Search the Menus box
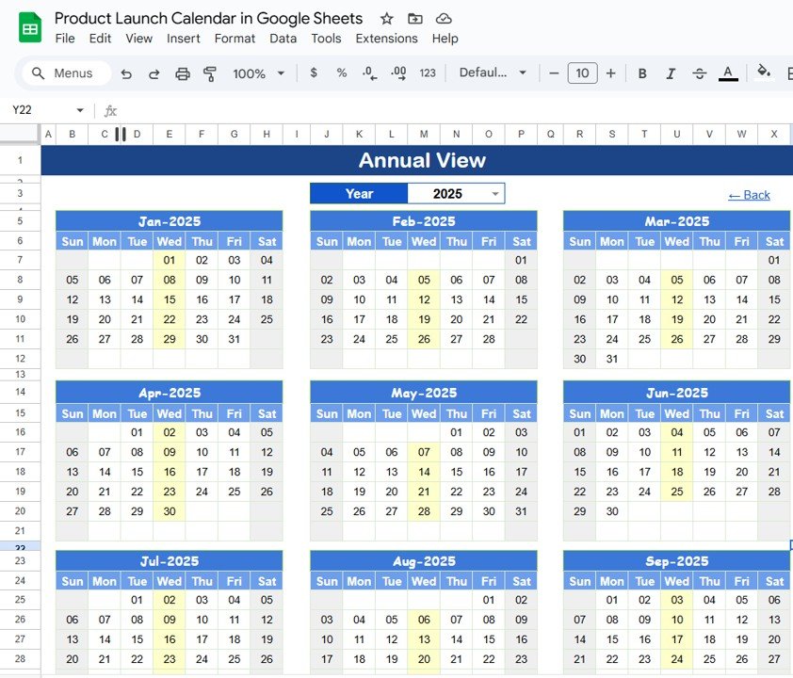Screen dimensions: 793x678 [66, 73]
